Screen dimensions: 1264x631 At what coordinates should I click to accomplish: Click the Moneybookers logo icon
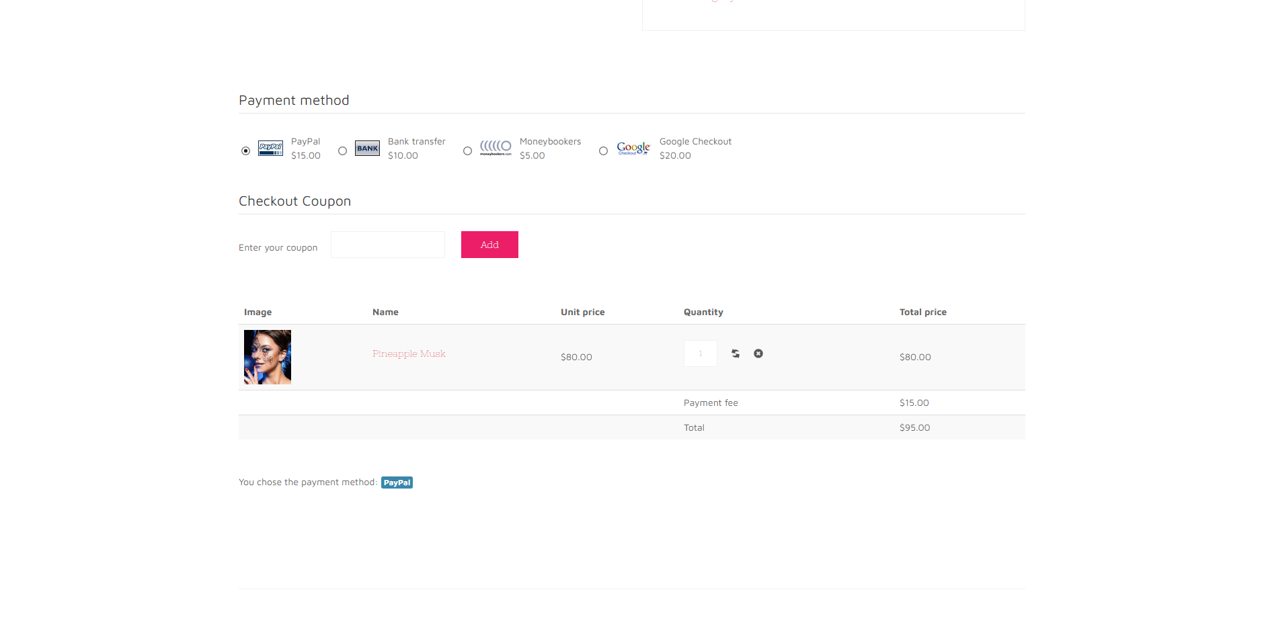496,148
